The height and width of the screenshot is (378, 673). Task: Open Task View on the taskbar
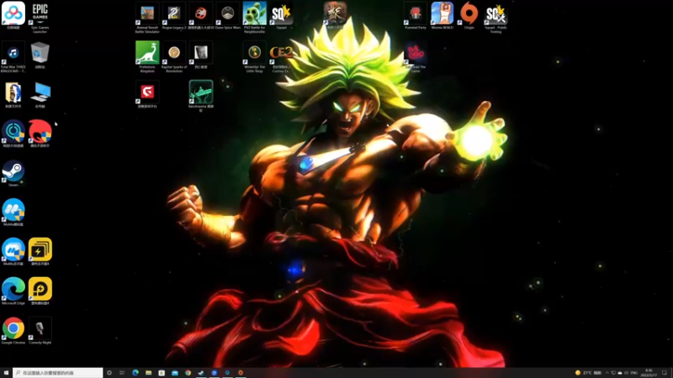122,373
